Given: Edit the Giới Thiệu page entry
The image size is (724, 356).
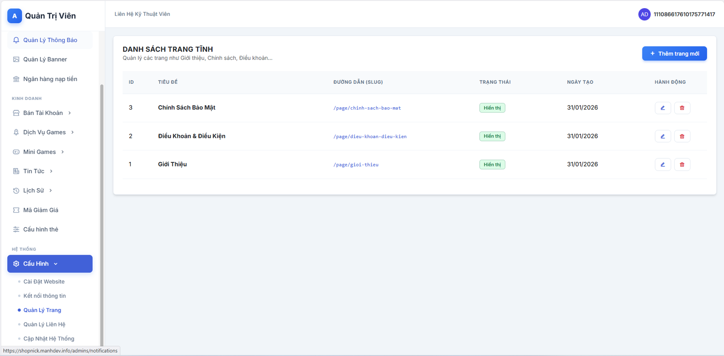Looking at the screenshot, I should point(662,165).
